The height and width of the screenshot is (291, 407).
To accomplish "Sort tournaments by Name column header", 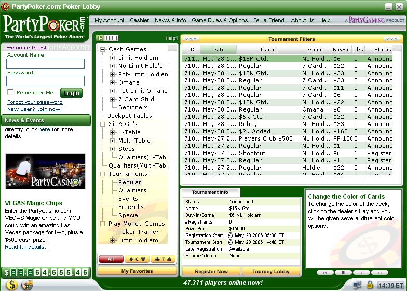I will (x=268, y=50).
